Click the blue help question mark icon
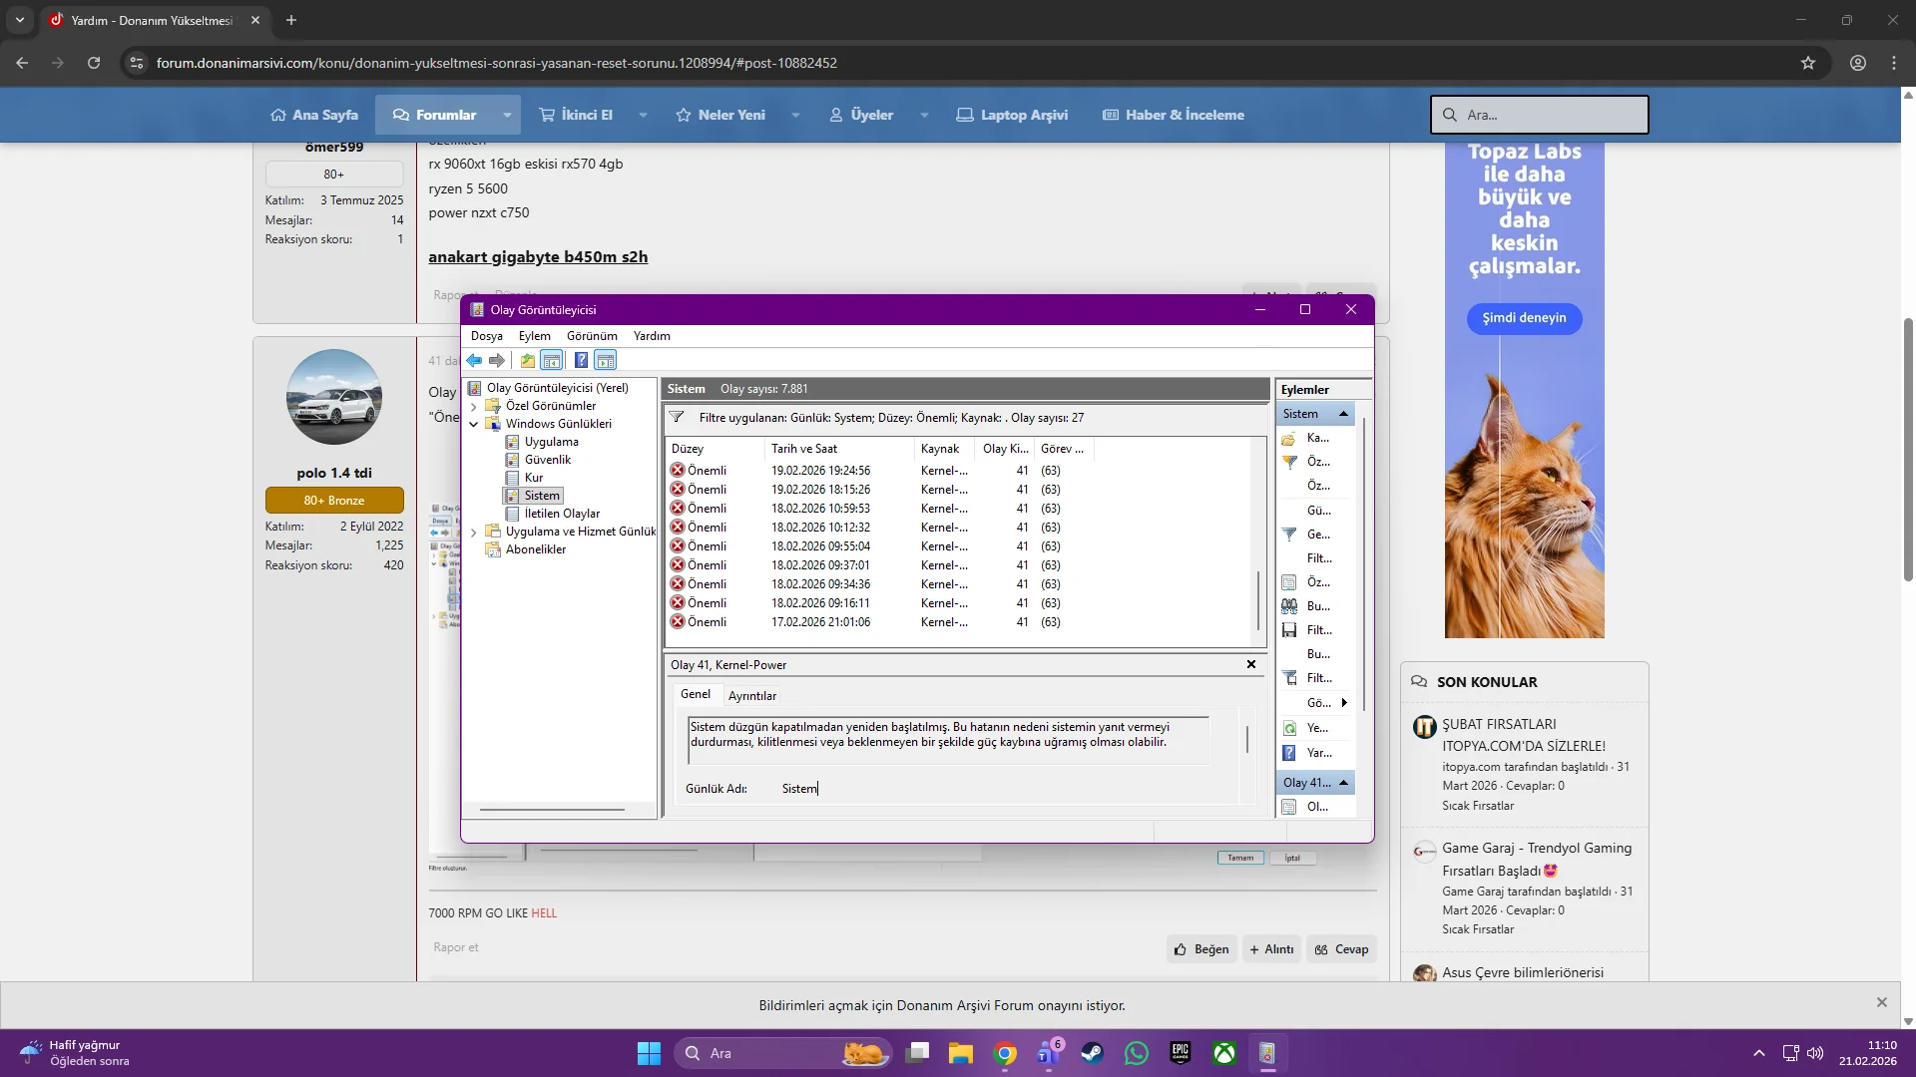1916x1077 pixels. coord(581,361)
